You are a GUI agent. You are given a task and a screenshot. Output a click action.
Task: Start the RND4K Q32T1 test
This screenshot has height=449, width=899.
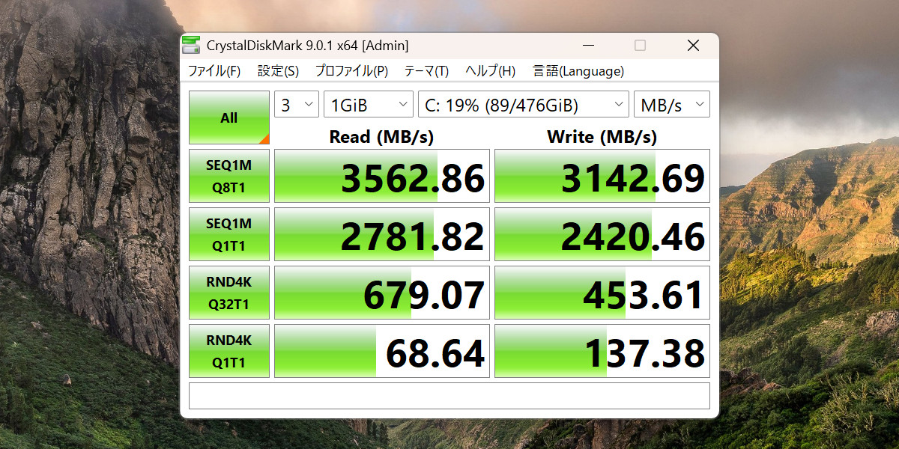coord(228,292)
